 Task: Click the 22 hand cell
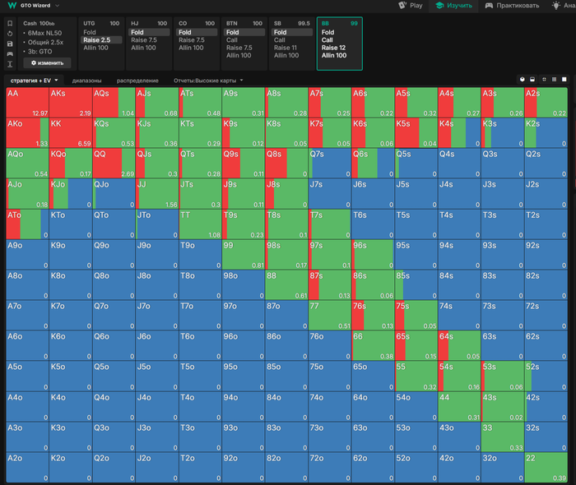(546, 467)
